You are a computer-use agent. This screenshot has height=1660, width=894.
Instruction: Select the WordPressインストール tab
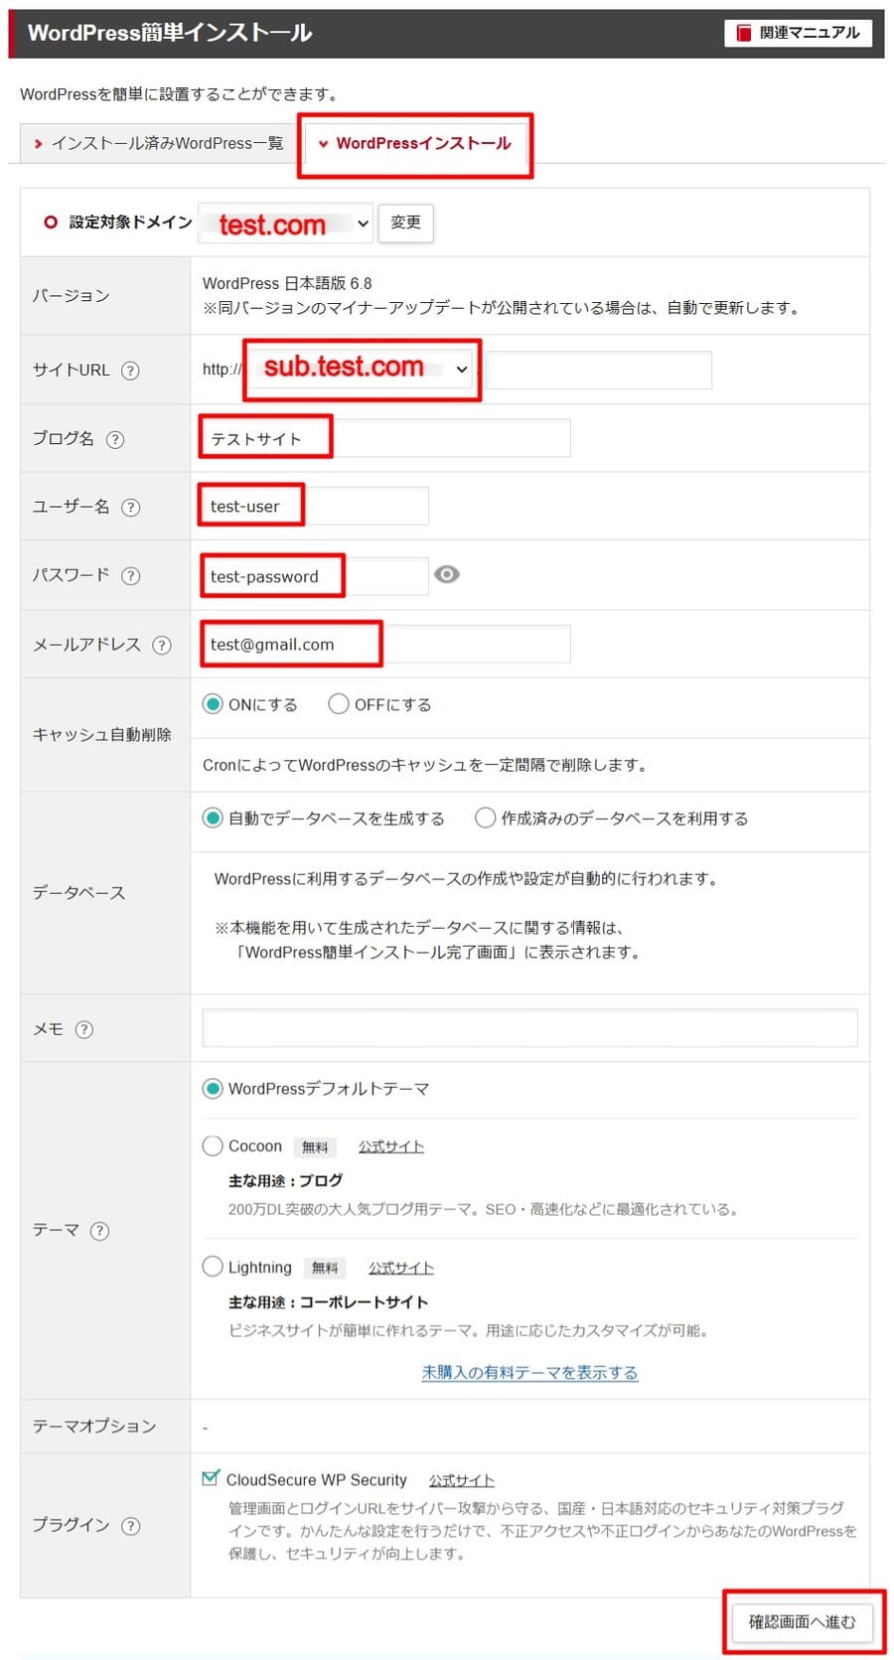[x=415, y=144]
